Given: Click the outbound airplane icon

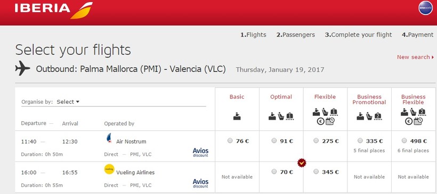Looking at the screenshot, I should click(x=22, y=68).
